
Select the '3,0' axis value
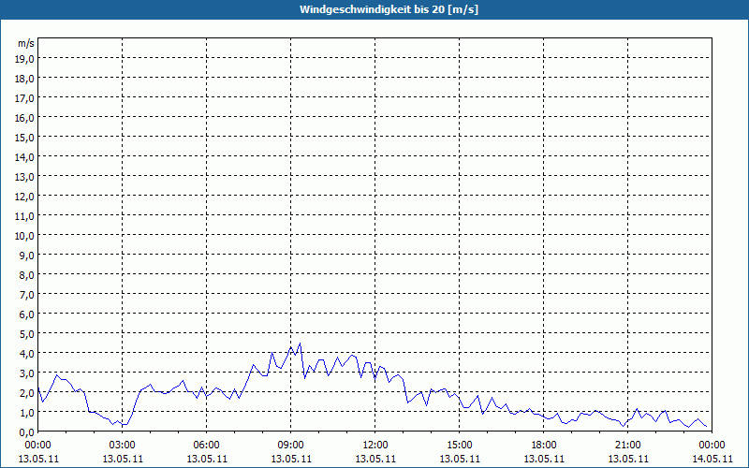click(28, 373)
